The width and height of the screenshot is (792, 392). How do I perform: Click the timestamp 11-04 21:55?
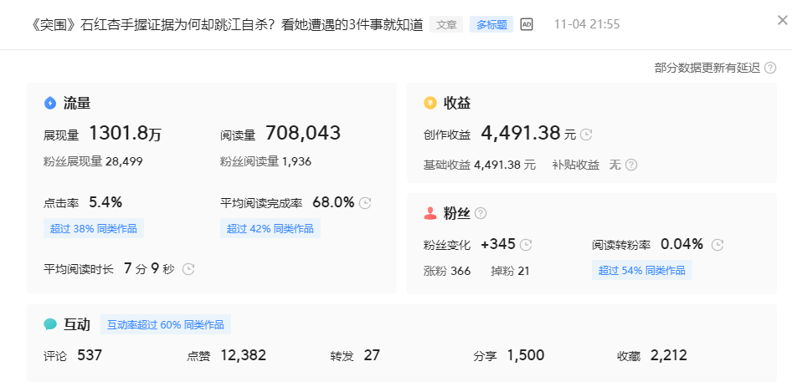coord(587,24)
